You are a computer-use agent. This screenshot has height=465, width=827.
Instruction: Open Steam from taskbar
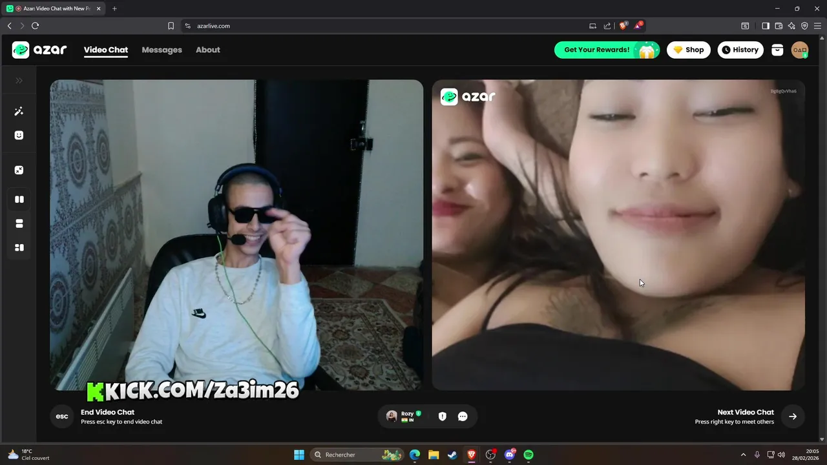click(x=452, y=455)
